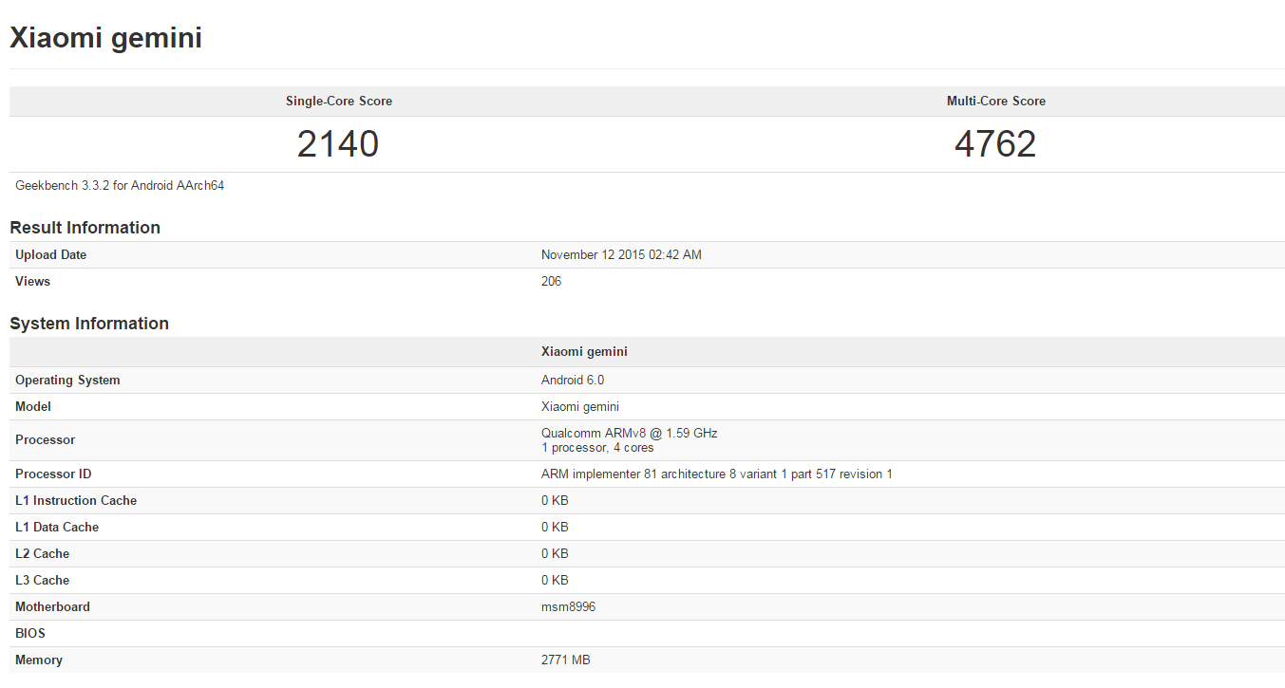The height and width of the screenshot is (688, 1285).
Task: Select the November 12 2015 upload date
Action: pos(621,255)
